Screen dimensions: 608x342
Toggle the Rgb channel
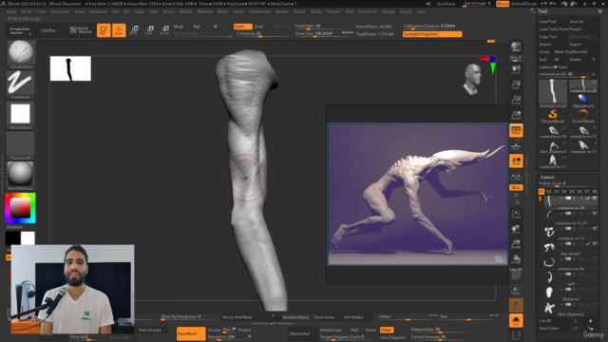pos(197,27)
